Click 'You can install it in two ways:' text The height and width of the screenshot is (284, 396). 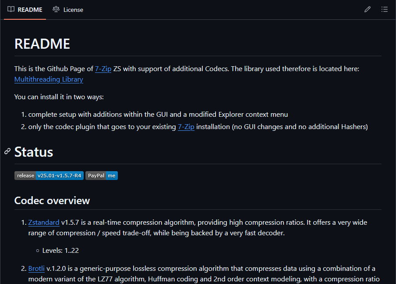point(59,97)
